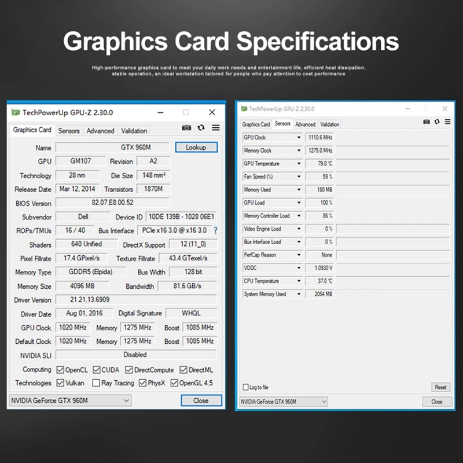Screen dimensions: 463x463
Task: Click the BIOS Version field 82.07.E8.00.52
Action: point(112,203)
